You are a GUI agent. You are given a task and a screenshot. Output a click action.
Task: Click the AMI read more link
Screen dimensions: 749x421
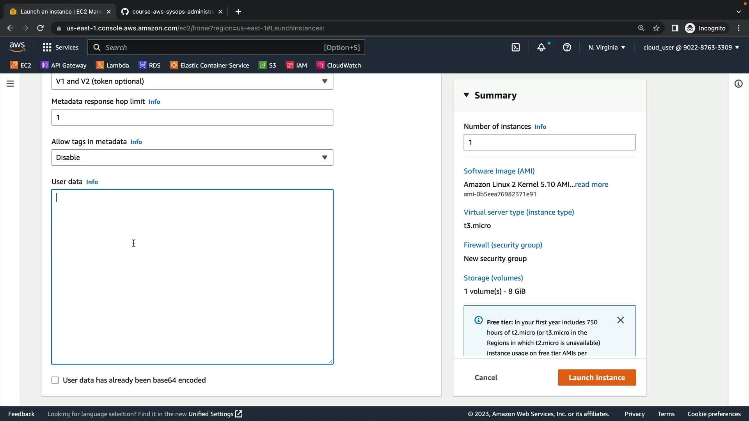pos(591,184)
